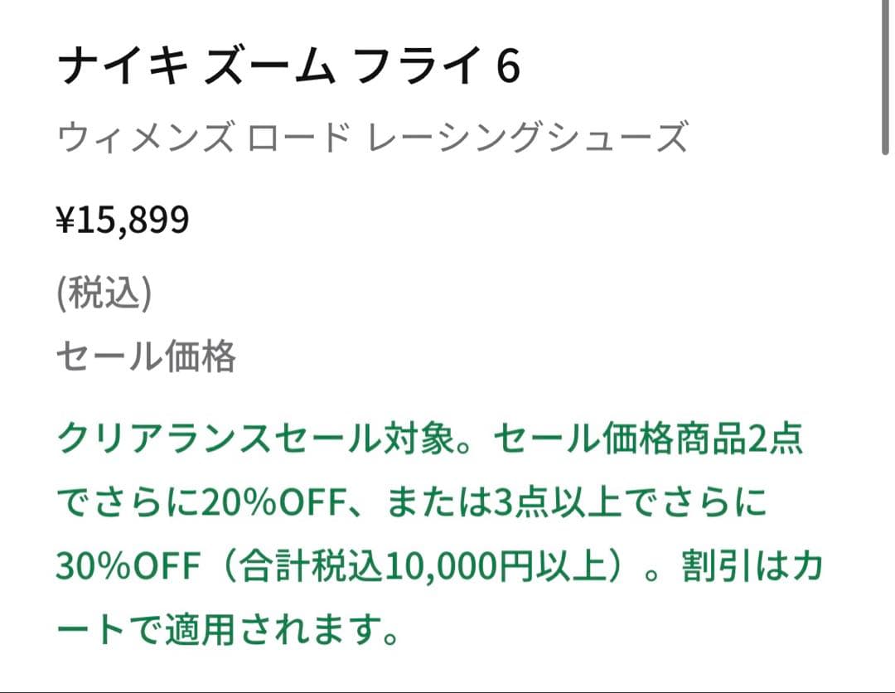Screen dimensions: 895x693
Task: Click the product title ナイキ ズーム フライ 6
Action: click(x=288, y=67)
